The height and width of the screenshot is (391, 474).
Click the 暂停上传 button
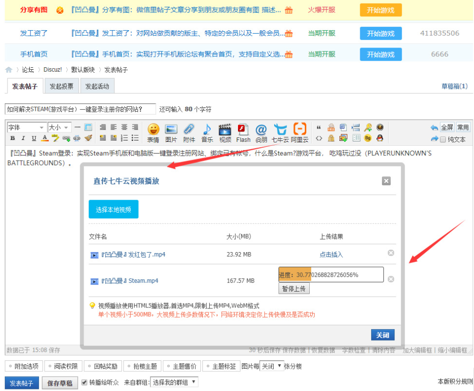coord(294,289)
